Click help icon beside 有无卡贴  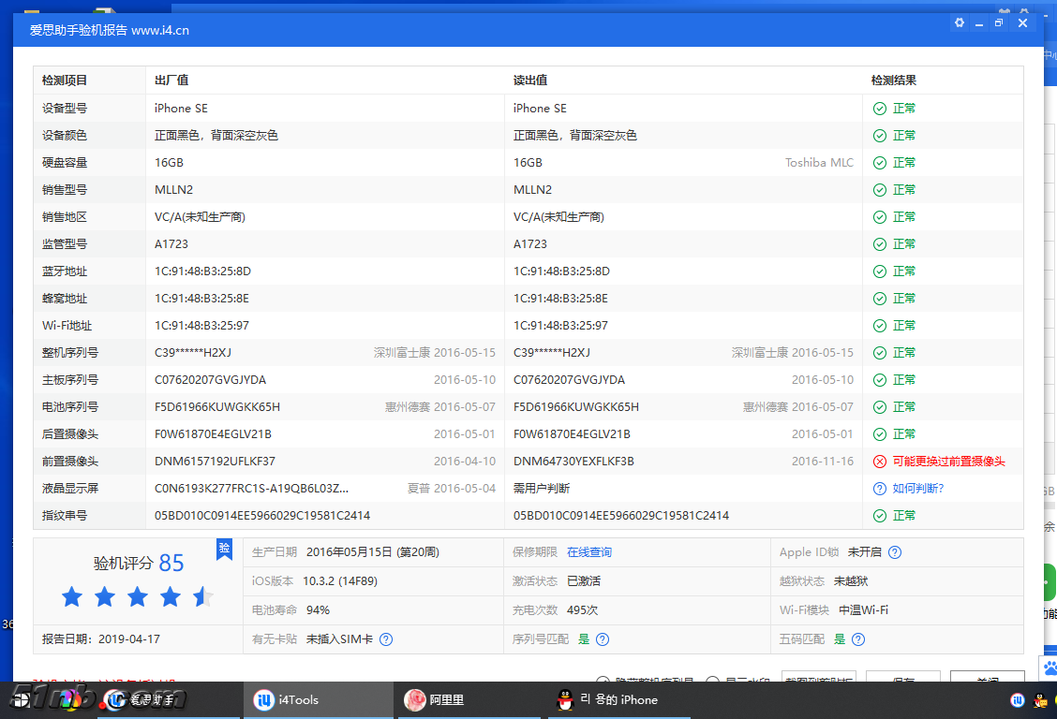[386, 639]
